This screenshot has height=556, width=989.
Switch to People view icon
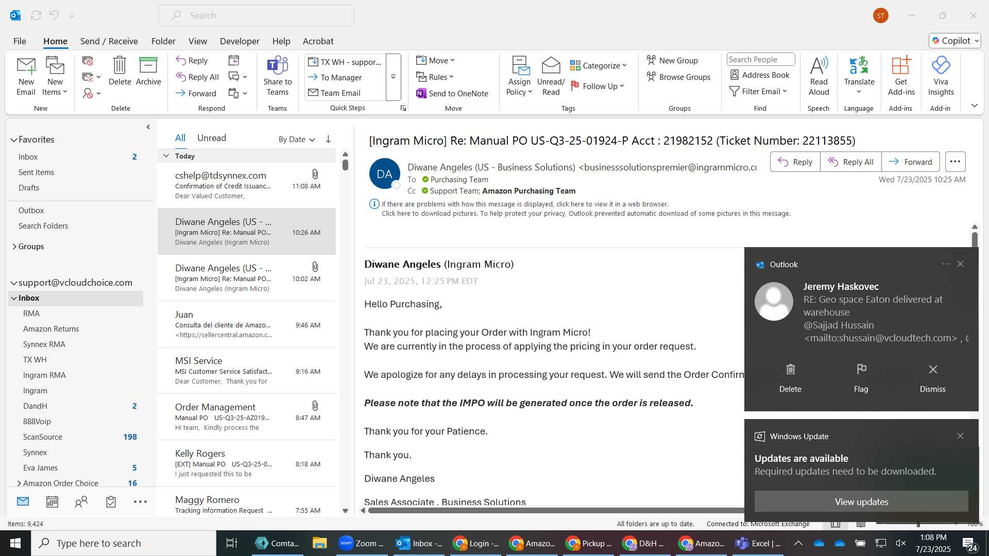point(81,501)
